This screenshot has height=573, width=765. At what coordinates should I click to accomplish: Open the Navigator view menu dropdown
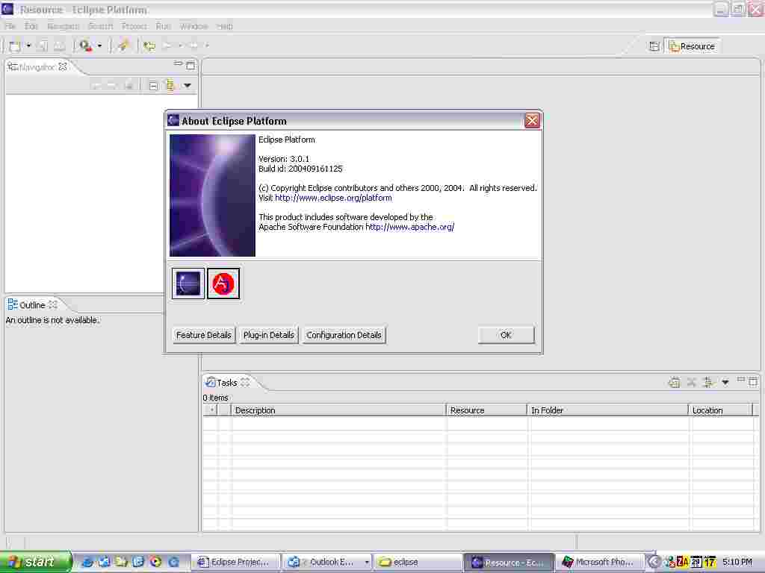tap(187, 86)
